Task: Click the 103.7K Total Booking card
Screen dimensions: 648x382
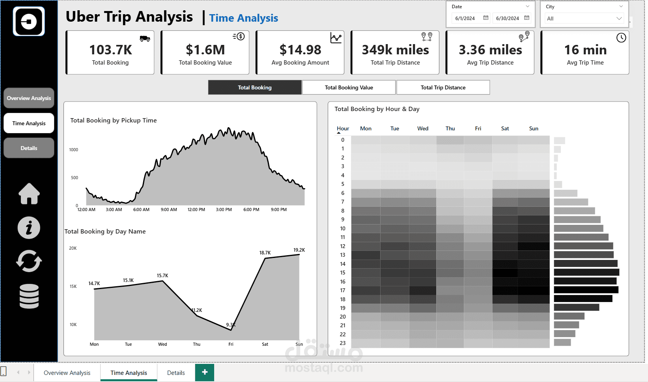Action: pos(110,52)
